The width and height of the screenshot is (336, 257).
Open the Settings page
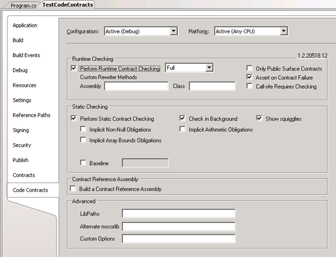(22, 100)
